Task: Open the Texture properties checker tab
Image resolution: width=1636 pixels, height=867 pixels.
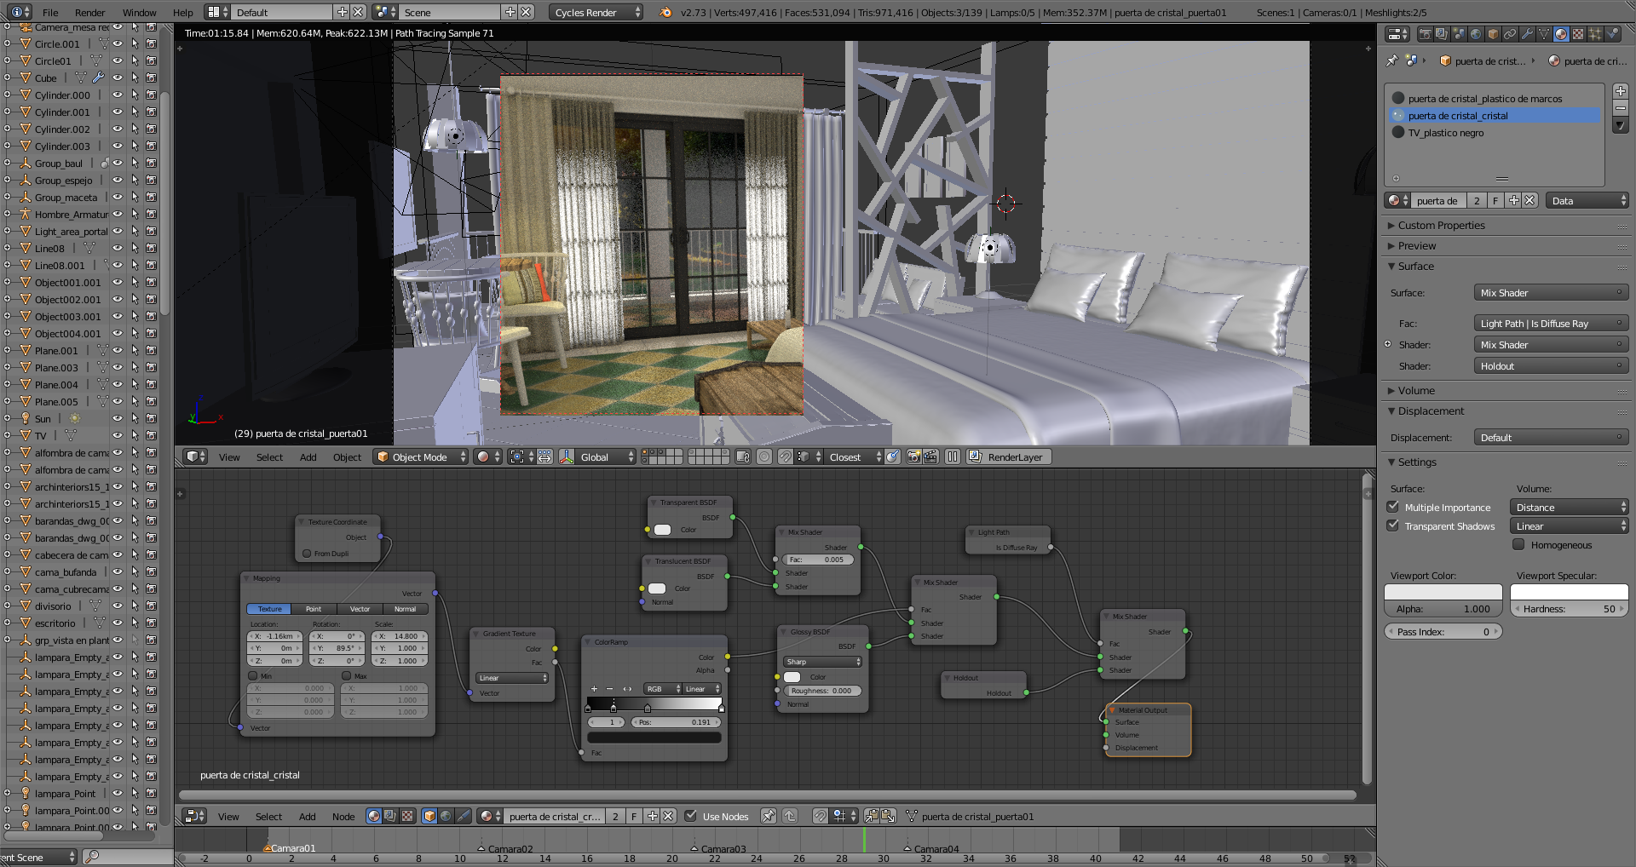Action: (1577, 34)
